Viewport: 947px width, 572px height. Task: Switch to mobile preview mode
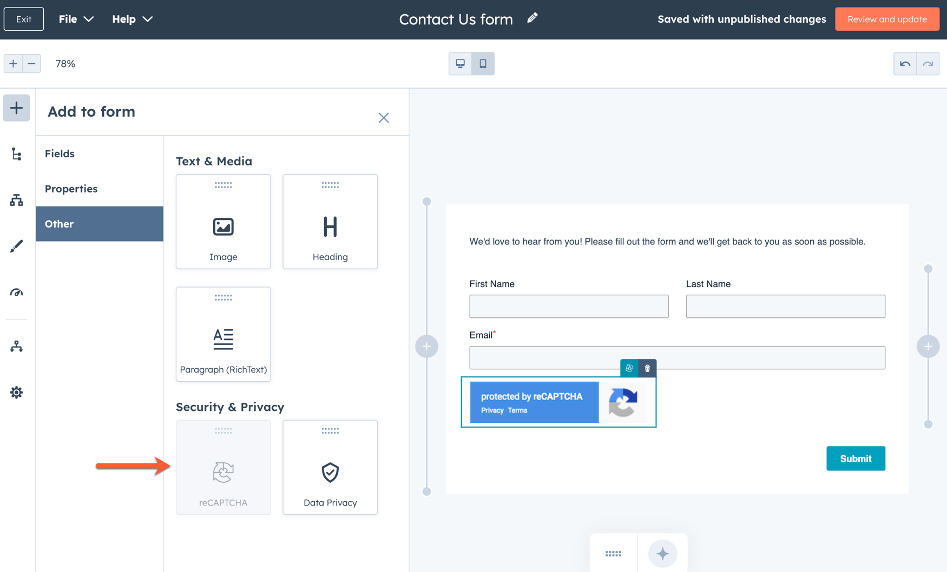(483, 63)
